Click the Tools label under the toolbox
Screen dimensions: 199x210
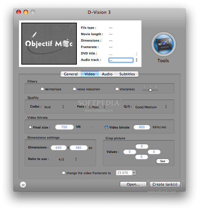click(x=163, y=61)
